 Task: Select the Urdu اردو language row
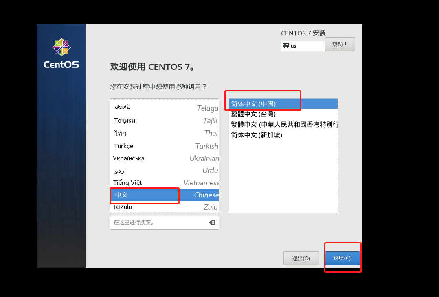pyautogui.click(x=165, y=170)
